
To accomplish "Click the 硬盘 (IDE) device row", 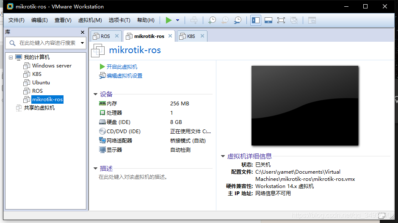I will click(155, 122).
